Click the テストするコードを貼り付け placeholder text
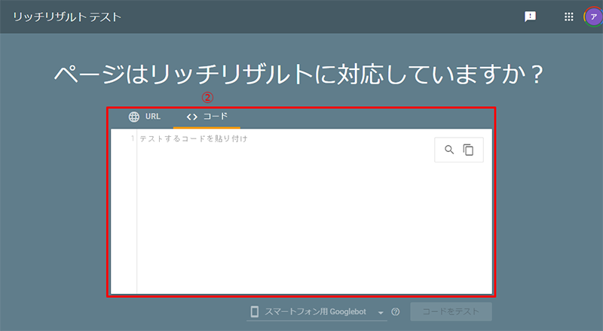This screenshot has width=603, height=331. tap(194, 138)
